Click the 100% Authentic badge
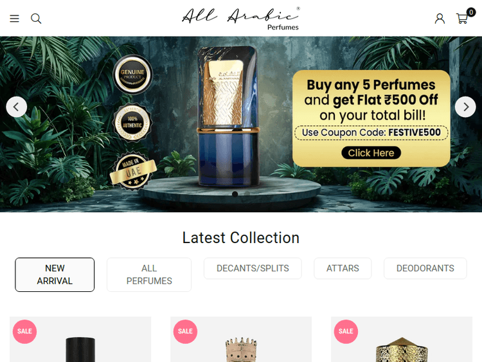 point(132,122)
